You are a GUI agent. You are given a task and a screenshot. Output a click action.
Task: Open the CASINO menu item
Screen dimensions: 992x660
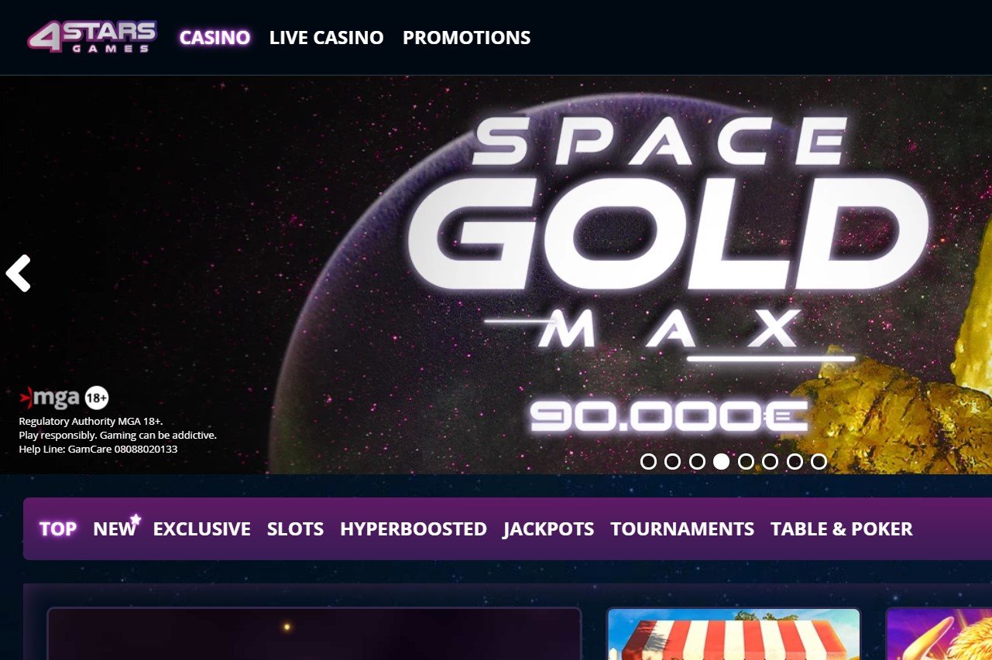coord(215,36)
